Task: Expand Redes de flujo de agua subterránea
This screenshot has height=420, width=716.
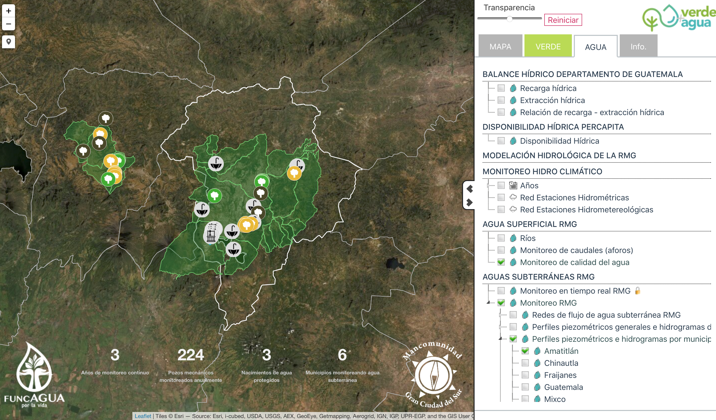Action: (x=500, y=315)
